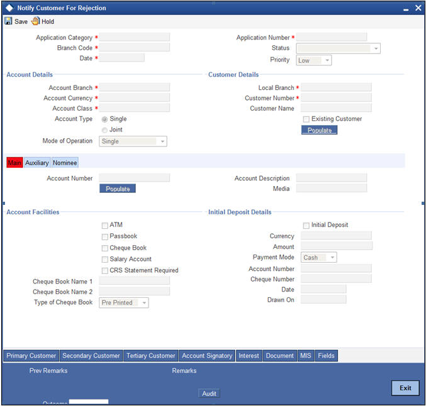Screen dimensions: 426x406
Task: Click the Amount field
Action: pyautogui.click(x=337, y=246)
